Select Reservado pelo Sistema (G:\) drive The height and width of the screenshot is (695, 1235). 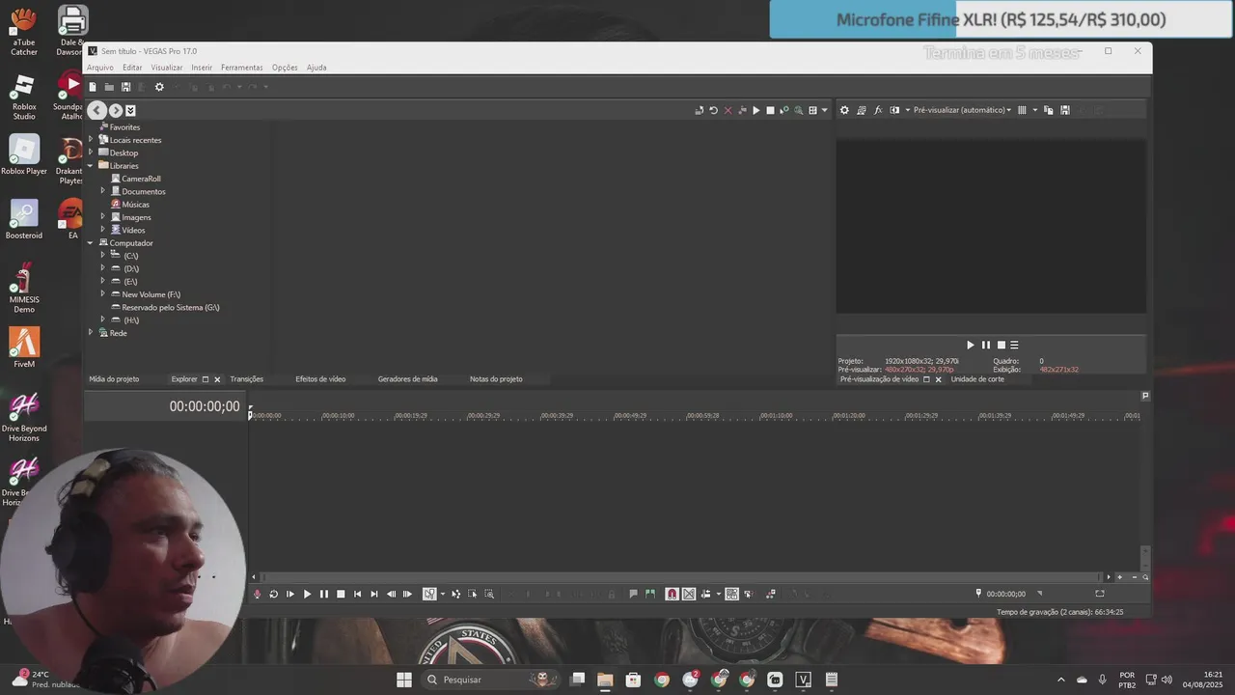(171, 307)
